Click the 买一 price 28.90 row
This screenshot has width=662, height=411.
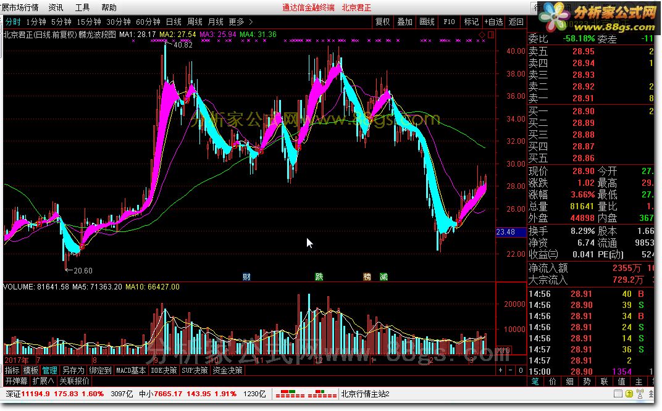click(591, 112)
